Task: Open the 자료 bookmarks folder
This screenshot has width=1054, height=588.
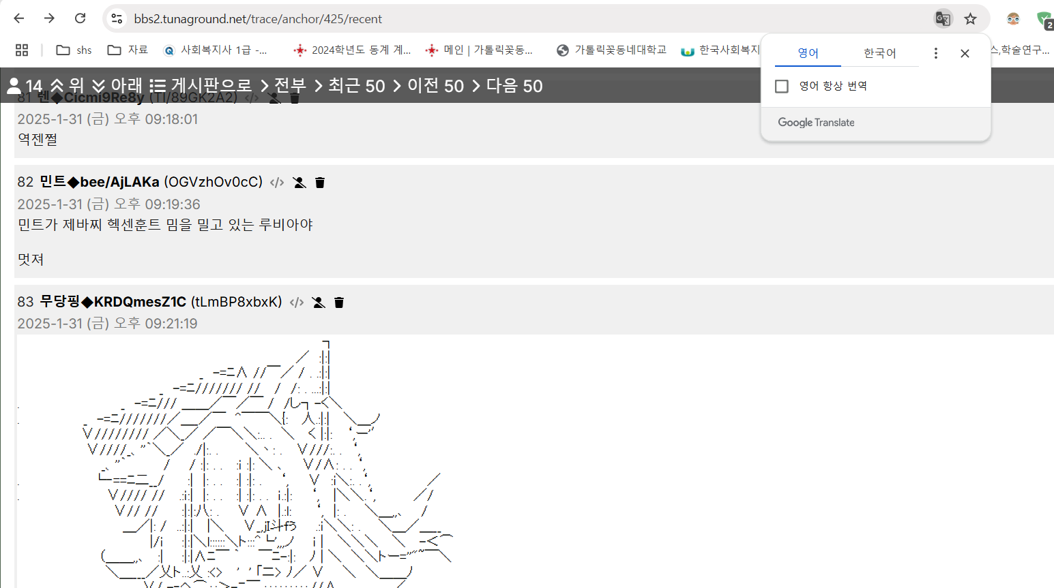Action: [x=128, y=50]
